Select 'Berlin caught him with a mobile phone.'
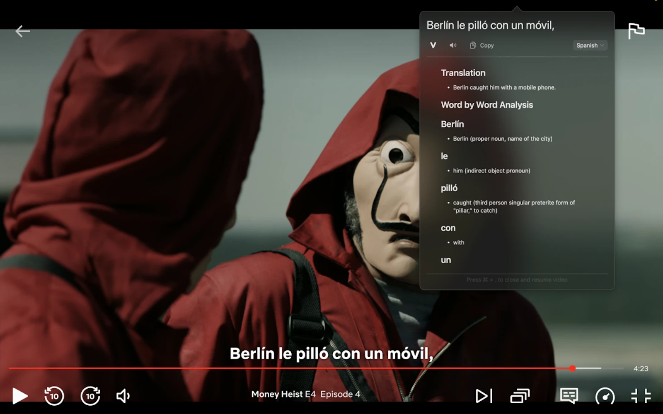The width and height of the screenshot is (663, 414). tap(504, 87)
